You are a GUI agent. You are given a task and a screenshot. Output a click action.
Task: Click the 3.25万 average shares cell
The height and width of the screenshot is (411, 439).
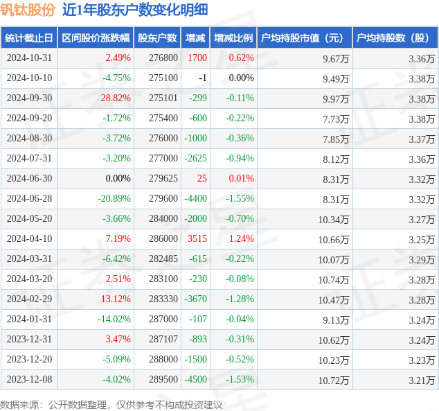click(422, 240)
